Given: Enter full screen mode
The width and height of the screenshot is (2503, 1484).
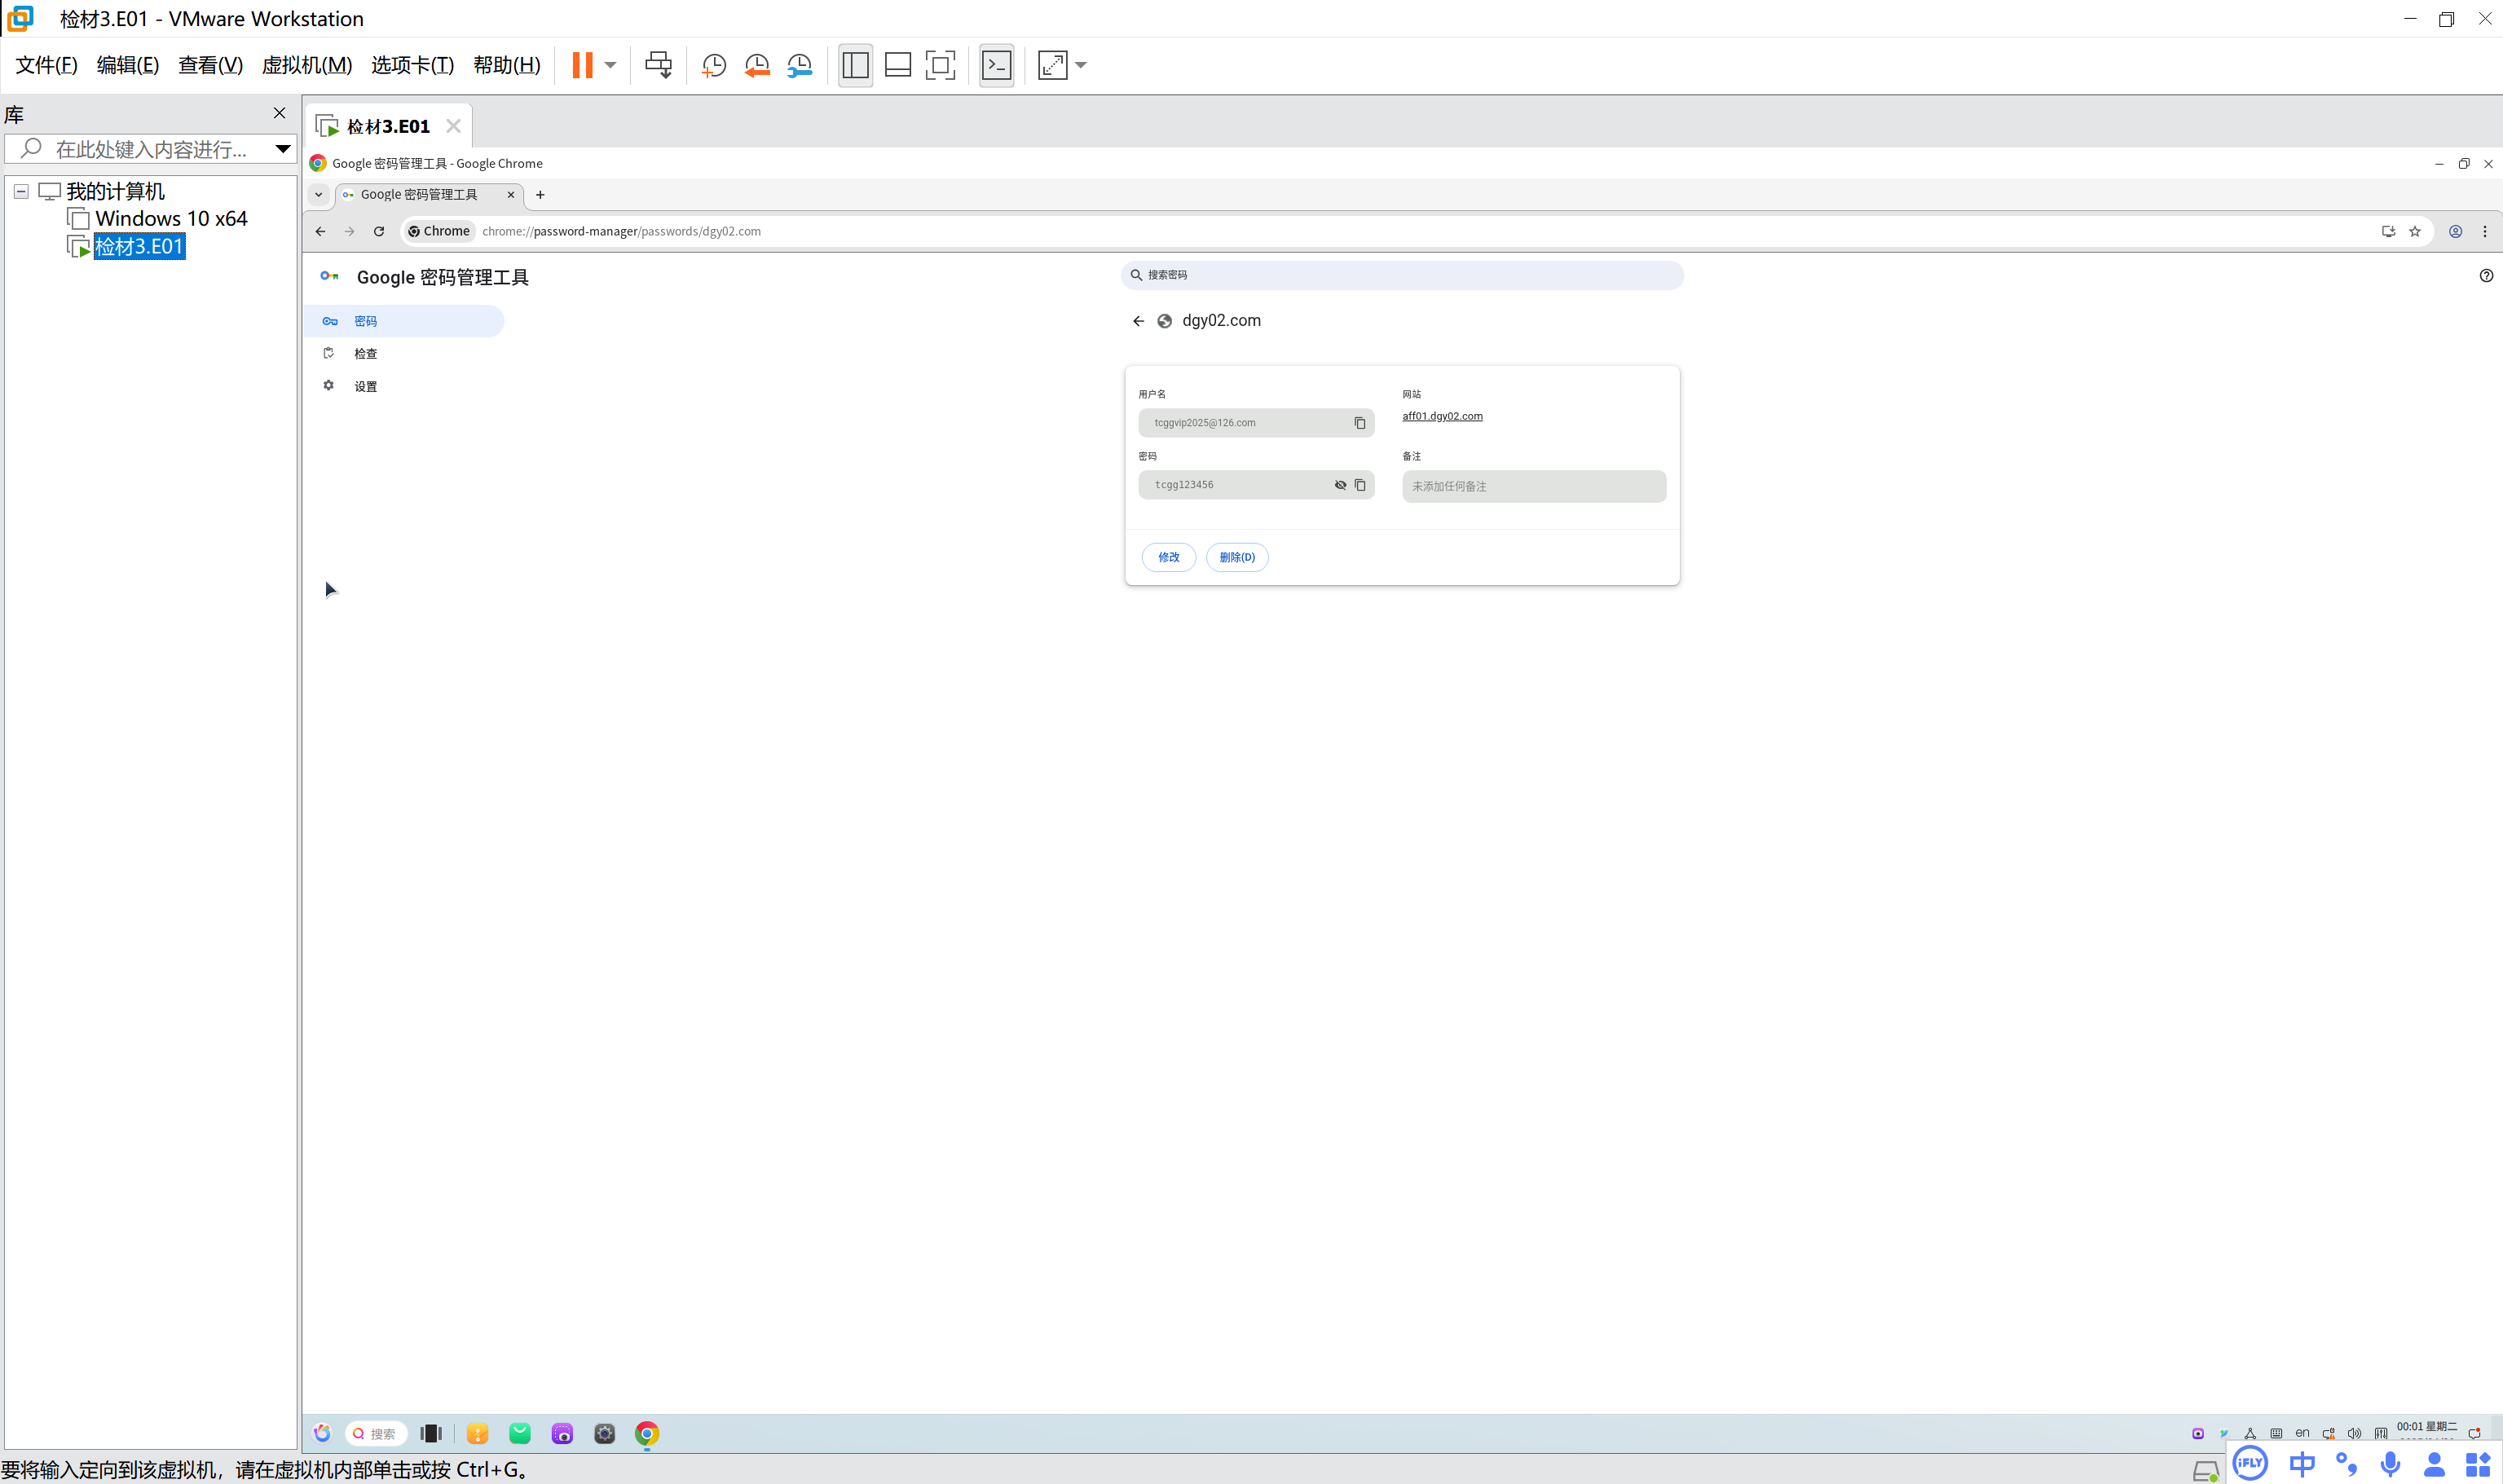Looking at the screenshot, I should (940, 65).
